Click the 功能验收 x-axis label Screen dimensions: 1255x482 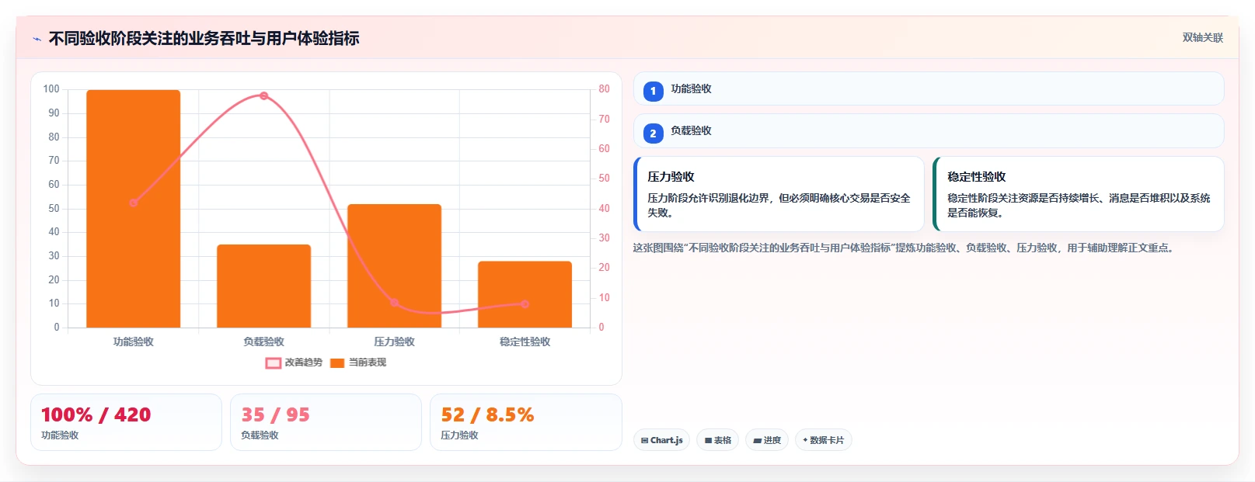[x=134, y=342]
